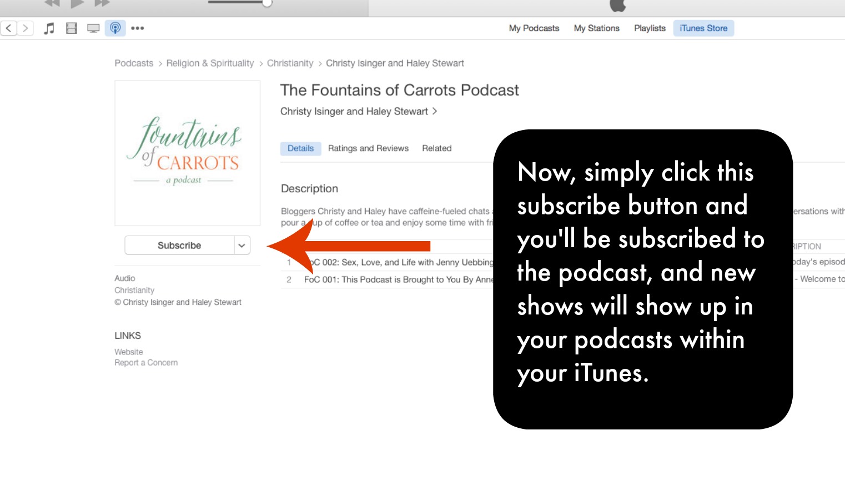Open the Website link
This screenshot has width=845, height=500.
click(x=129, y=352)
